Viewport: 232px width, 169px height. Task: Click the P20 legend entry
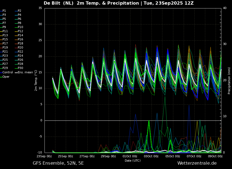coord(20,48)
